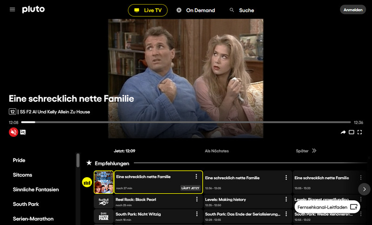Screen dimensions: 372x225
Task: Select Reel Rock: Black Pearl program
Action: point(158,202)
